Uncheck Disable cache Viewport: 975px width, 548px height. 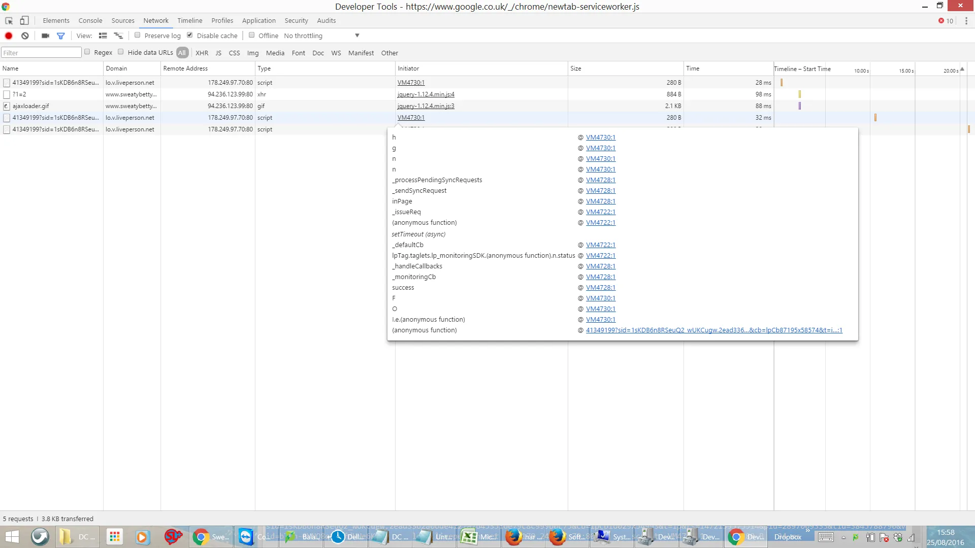click(190, 35)
